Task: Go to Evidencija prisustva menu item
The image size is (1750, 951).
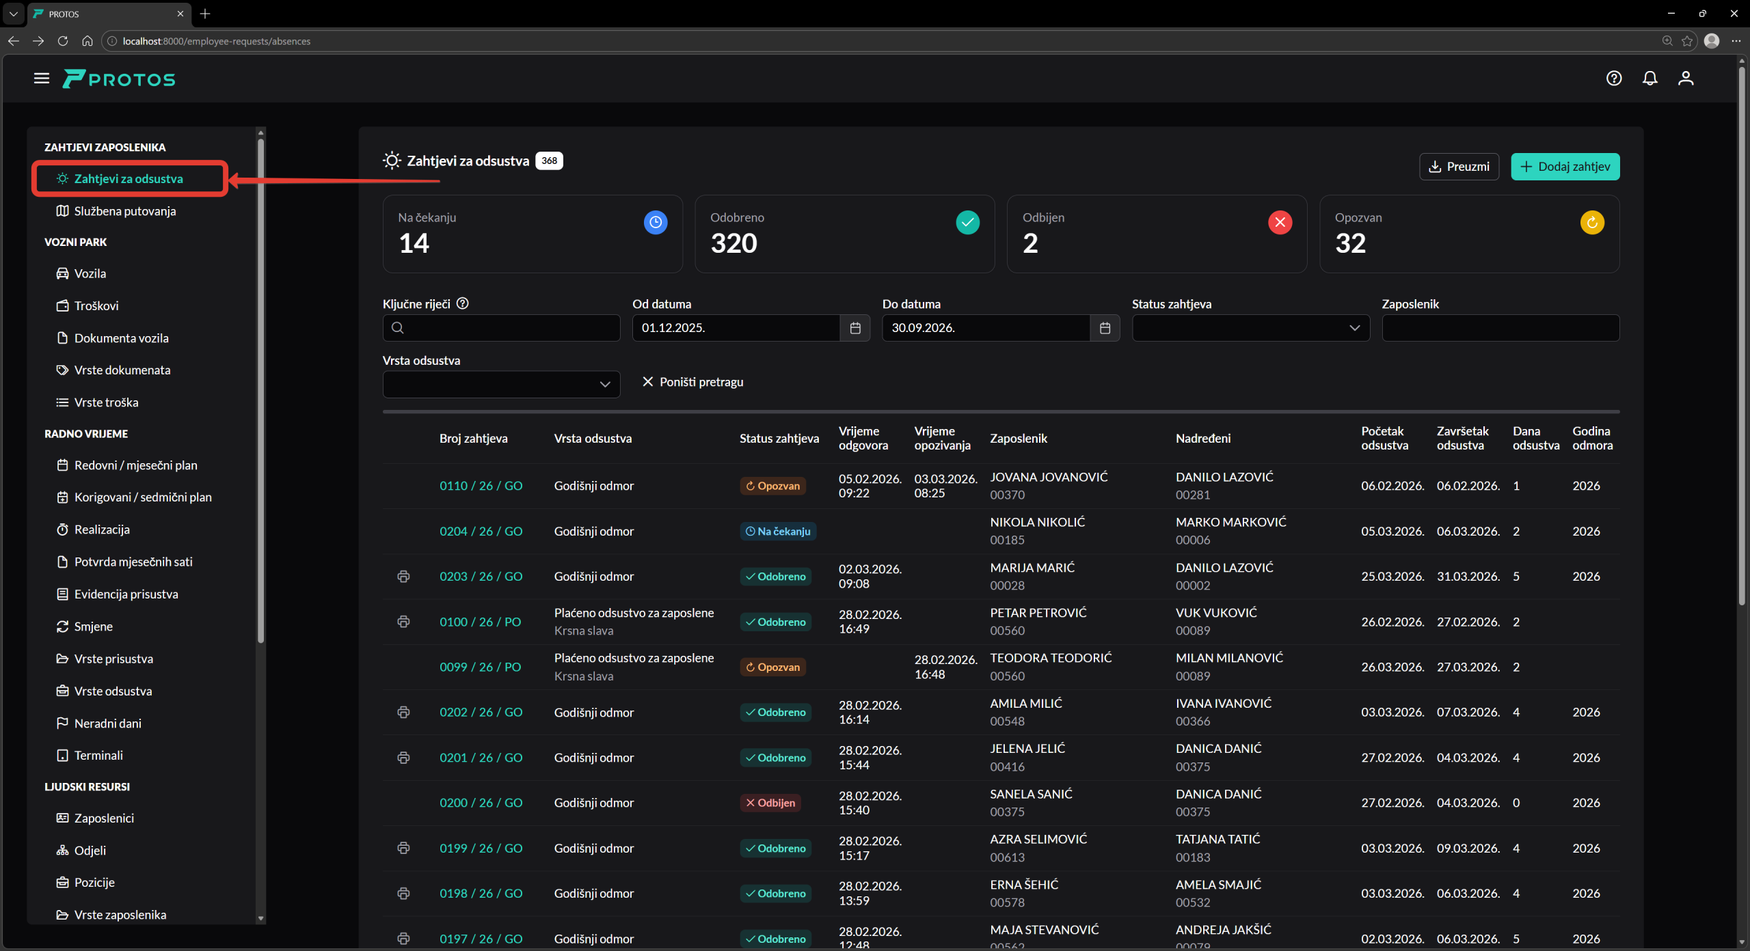Action: (x=126, y=594)
